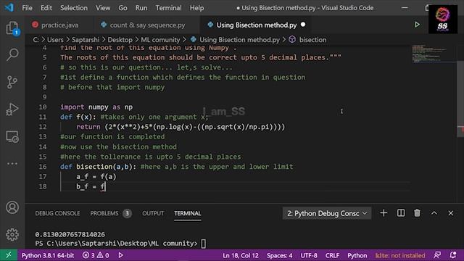Click Saptarshi breadcrumb segment

pyautogui.click(x=86, y=40)
